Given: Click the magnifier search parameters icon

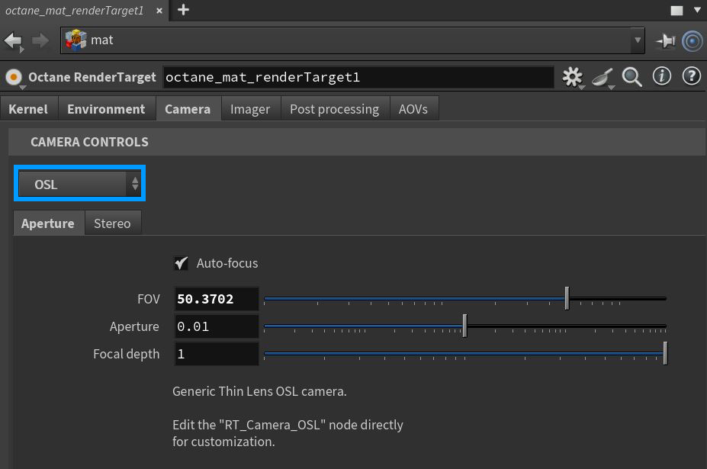Looking at the screenshot, I should (631, 77).
